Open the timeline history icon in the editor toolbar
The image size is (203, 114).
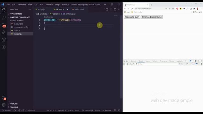pyautogui.click(x=107, y=9)
